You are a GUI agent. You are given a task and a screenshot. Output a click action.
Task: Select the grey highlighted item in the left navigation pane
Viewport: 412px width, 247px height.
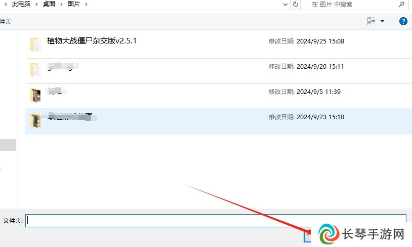tap(8, 145)
